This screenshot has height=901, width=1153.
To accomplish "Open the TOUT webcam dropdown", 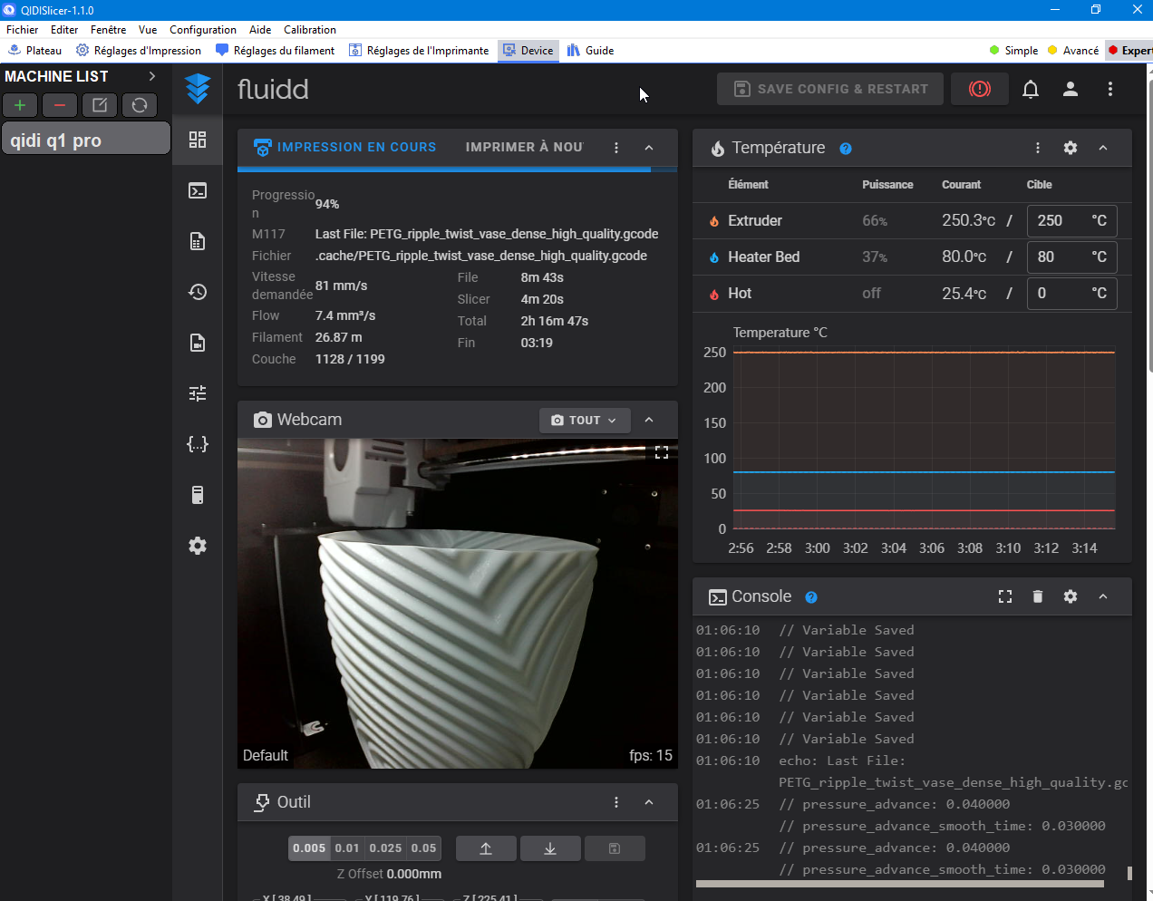I will 585,421.
